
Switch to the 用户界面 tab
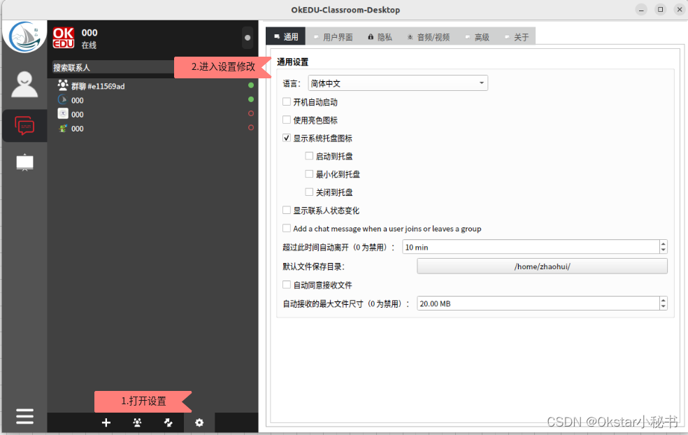pyautogui.click(x=333, y=37)
